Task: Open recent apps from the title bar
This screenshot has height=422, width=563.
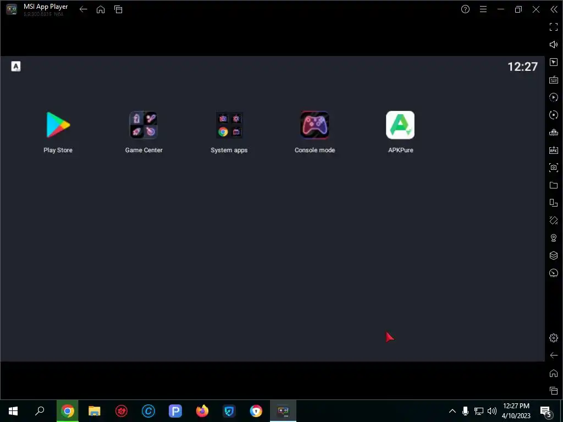Action: pyautogui.click(x=118, y=9)
